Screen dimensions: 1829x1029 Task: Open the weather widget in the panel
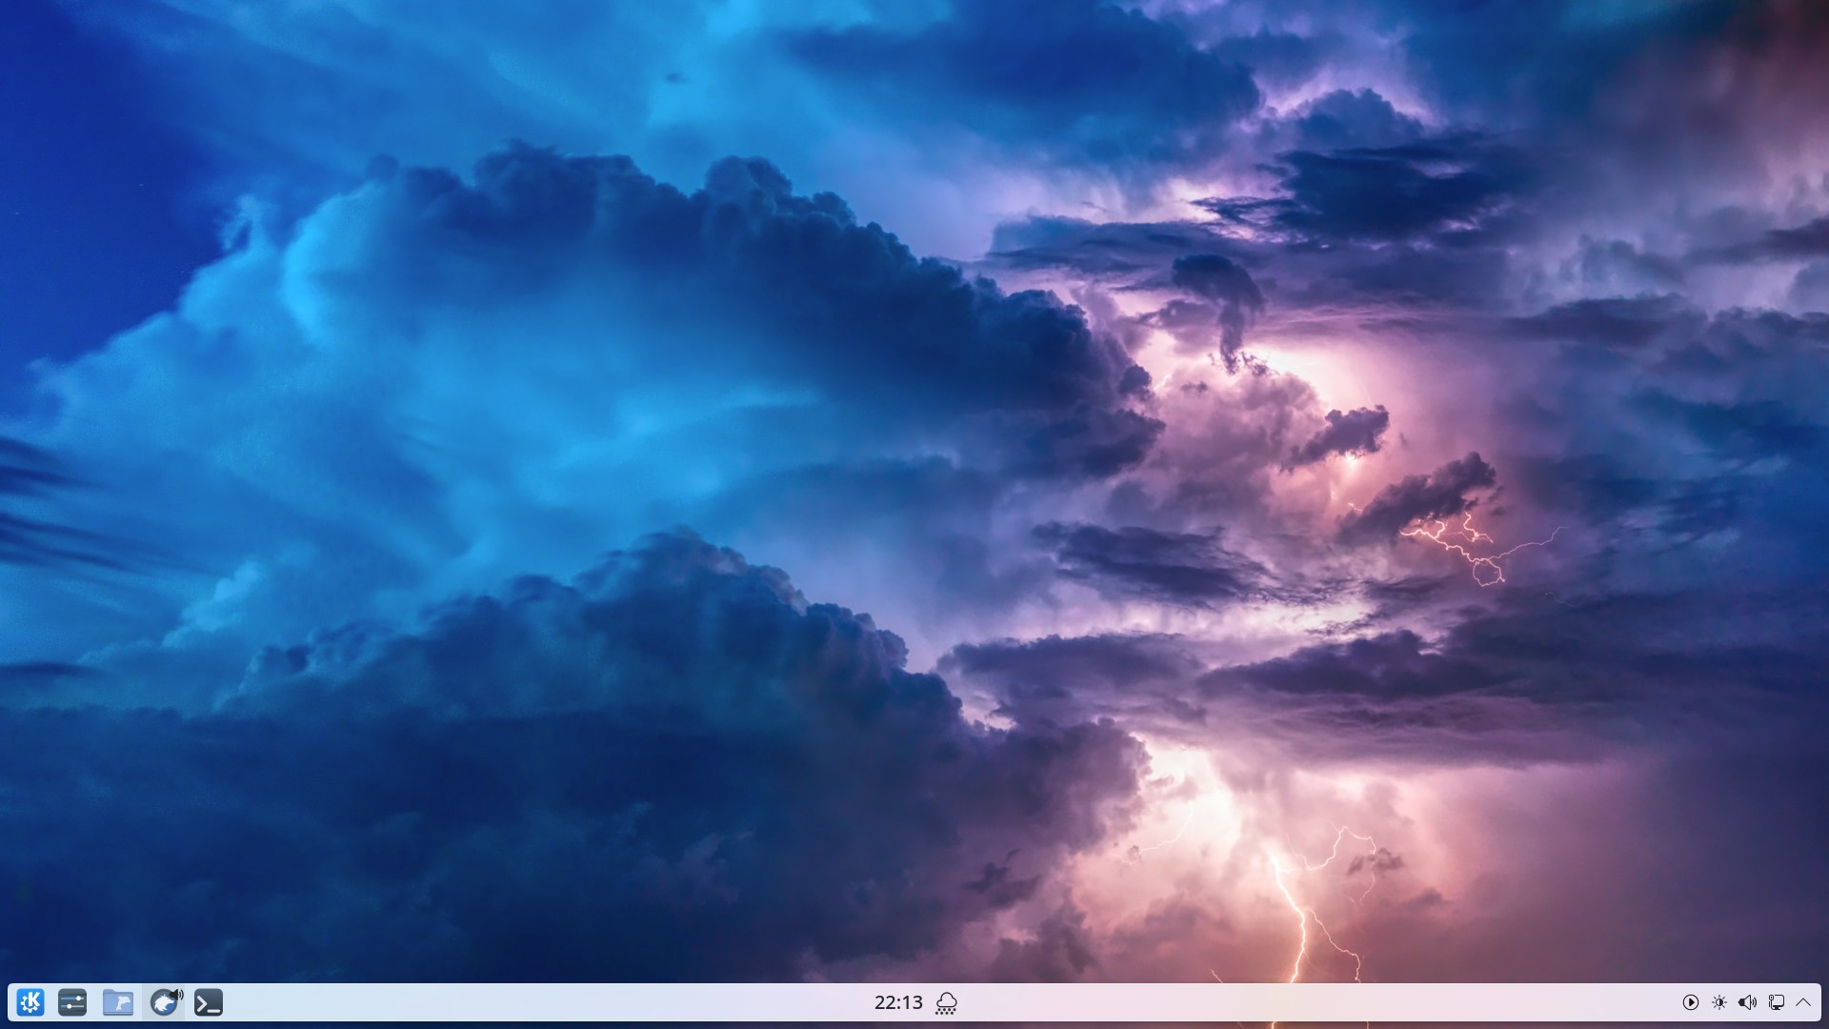946,1002
